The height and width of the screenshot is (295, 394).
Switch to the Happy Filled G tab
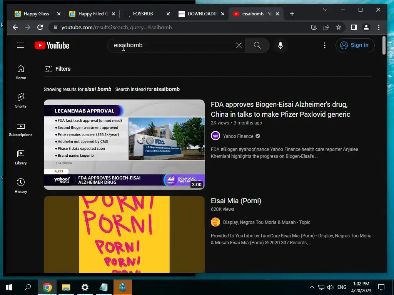[x=92, y=14]
